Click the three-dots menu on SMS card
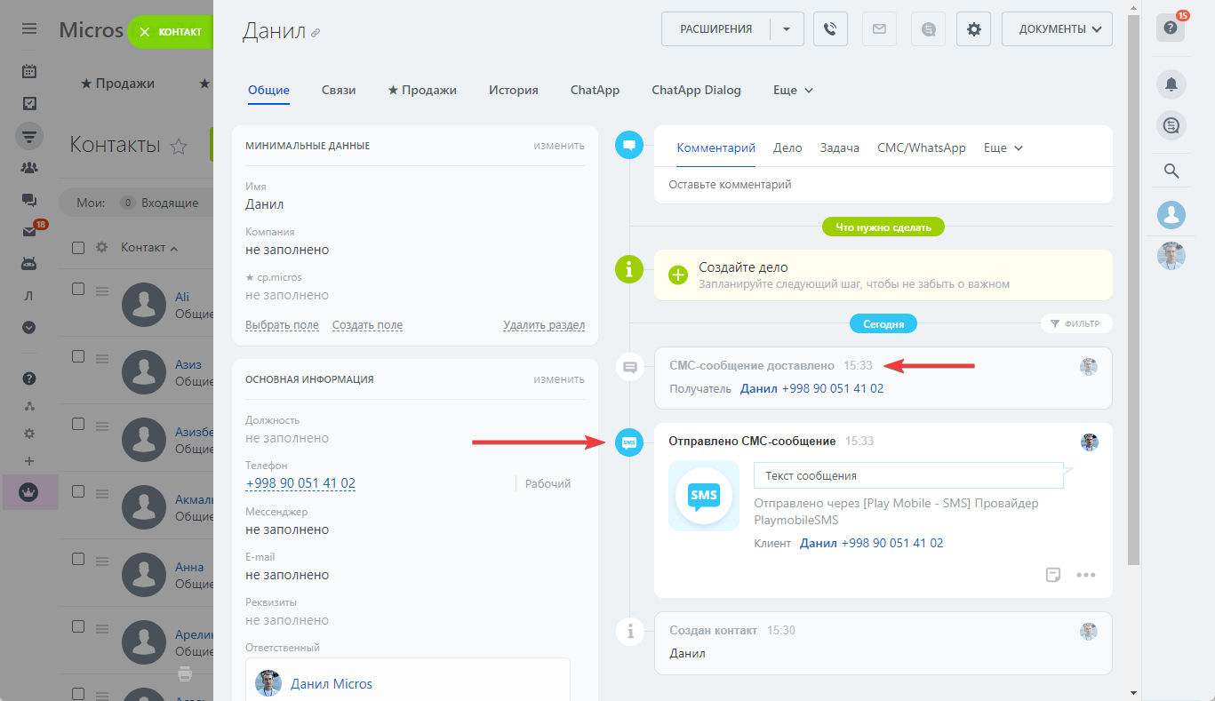Image resolution: width=1215 pixels, height=701 pixels. 1085,575
